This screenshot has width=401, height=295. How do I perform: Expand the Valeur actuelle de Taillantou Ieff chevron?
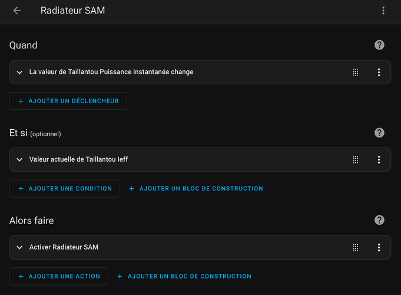point(19,160)
